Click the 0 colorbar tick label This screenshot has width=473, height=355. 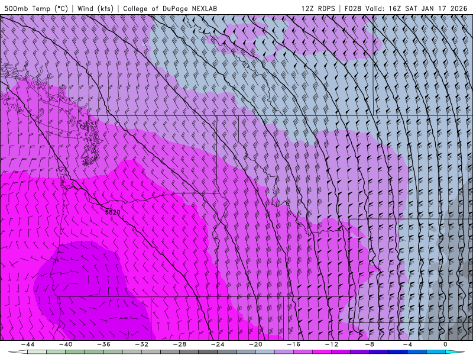coord(445,344)
